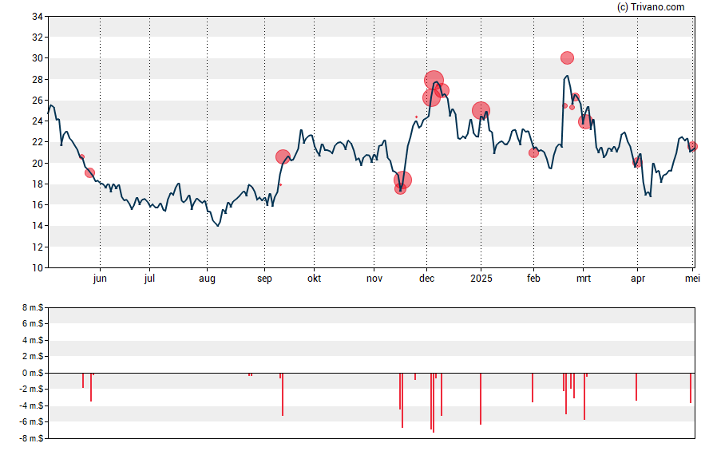Click the red sell bar at the 2025 line

(481, 398)
